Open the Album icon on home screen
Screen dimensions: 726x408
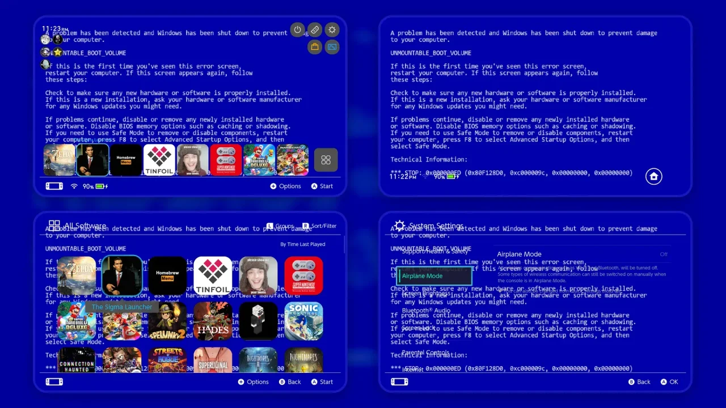332,46
